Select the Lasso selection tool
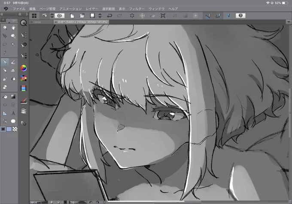 5,44
